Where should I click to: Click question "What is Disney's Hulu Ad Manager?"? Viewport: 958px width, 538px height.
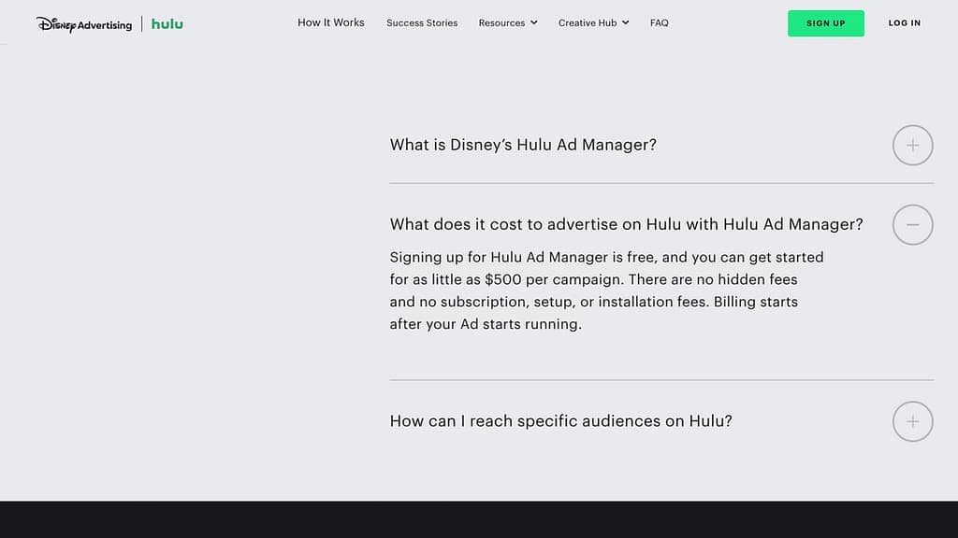[523, 145]
